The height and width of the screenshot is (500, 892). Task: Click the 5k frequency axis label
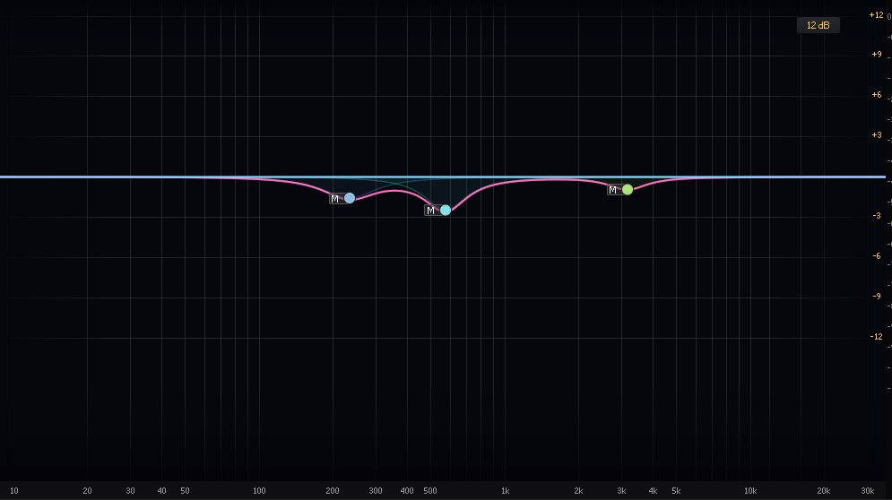(x=676, y=491)
